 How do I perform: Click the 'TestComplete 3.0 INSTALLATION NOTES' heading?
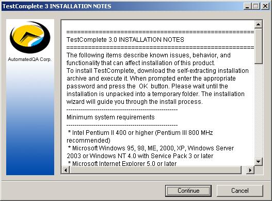point(125,40)
